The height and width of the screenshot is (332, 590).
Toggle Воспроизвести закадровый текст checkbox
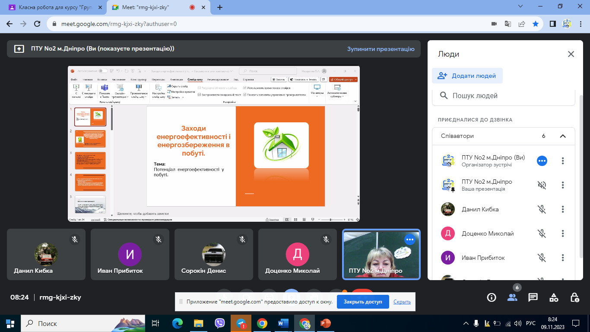[x=199, y=95]
